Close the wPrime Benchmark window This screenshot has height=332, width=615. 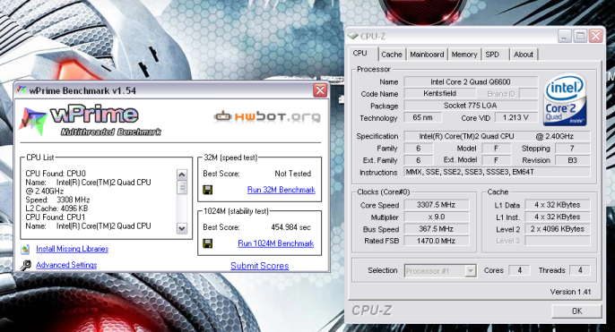click(320, 90)
